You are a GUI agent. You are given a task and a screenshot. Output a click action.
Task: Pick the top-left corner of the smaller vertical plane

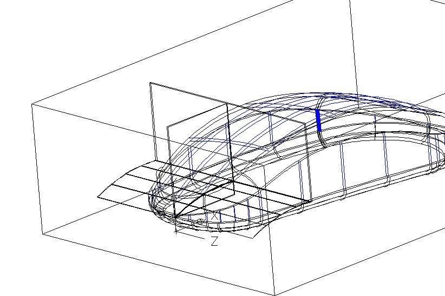coord(168,127)
